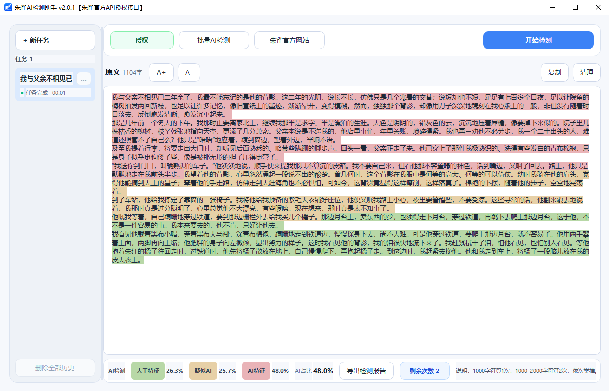Viewport: 609px width, 391px height.
Task: Decrease font size with A- button
Action: (x=189, y=72)
